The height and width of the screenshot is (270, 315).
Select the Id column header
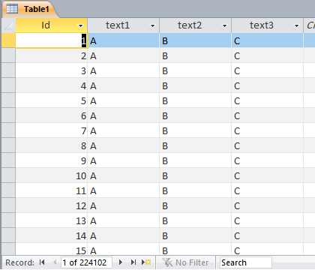[x=52, y=25]
